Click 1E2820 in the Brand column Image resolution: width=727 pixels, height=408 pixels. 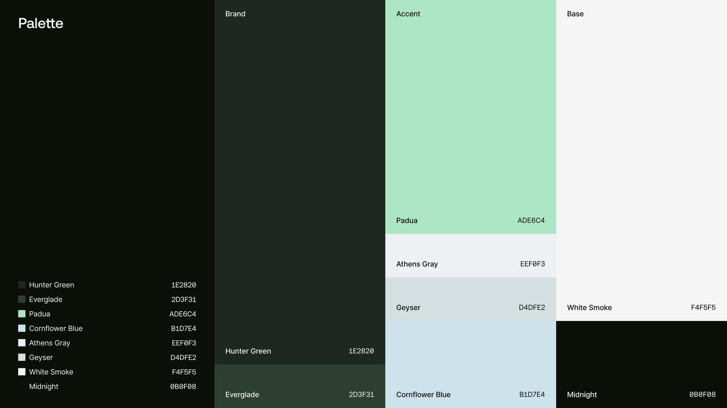[x=361, y=351]
